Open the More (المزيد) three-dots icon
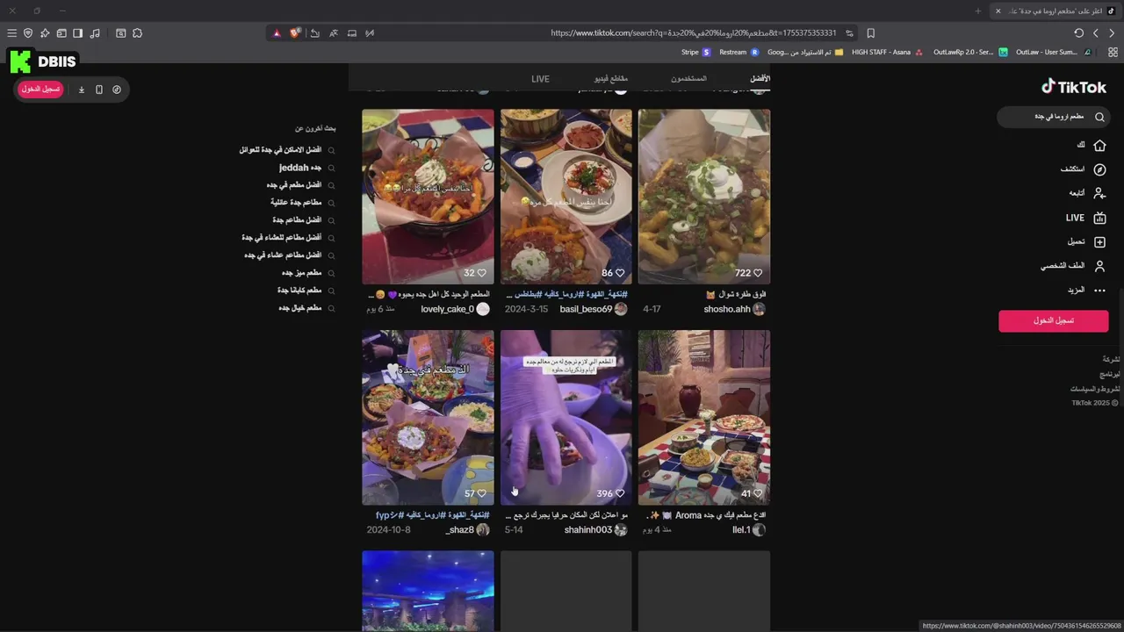 pyautogui.click(x=1099, y=291)
